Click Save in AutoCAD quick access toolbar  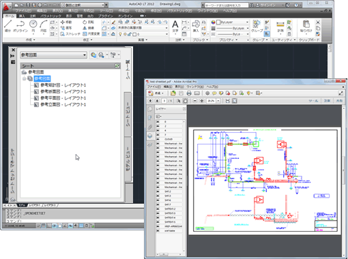tap(28, 5)
